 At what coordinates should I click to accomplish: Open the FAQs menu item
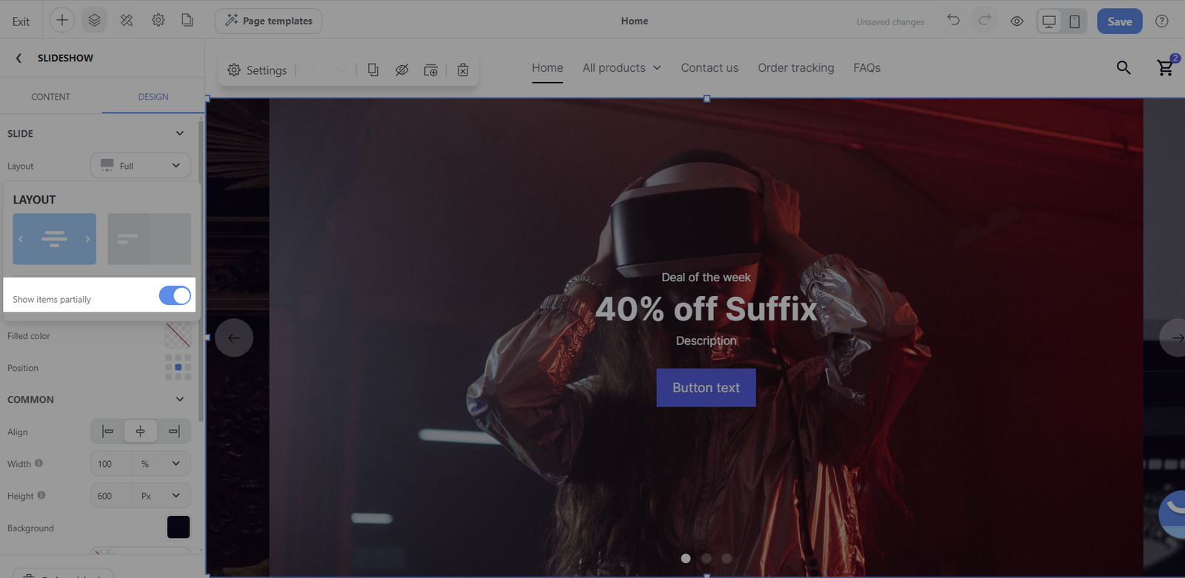click(x=867, y=68)
